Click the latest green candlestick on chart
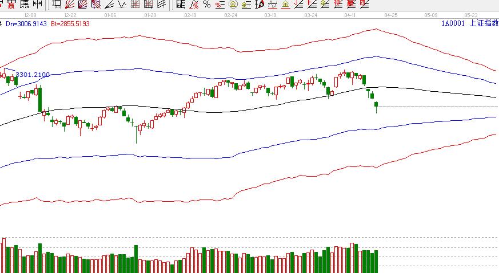 click(376, 104)
